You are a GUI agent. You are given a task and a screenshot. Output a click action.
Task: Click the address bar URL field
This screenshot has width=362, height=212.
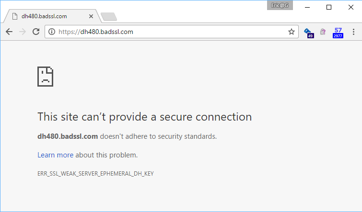(168, 32)
